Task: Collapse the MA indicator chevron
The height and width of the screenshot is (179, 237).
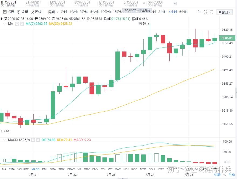Action: pos(4,24)
